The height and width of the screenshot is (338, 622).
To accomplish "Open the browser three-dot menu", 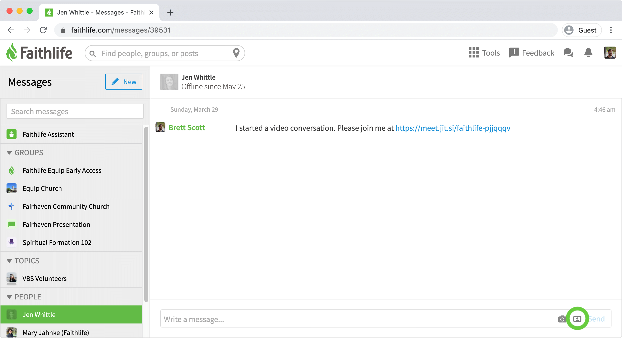I will 611,30.
